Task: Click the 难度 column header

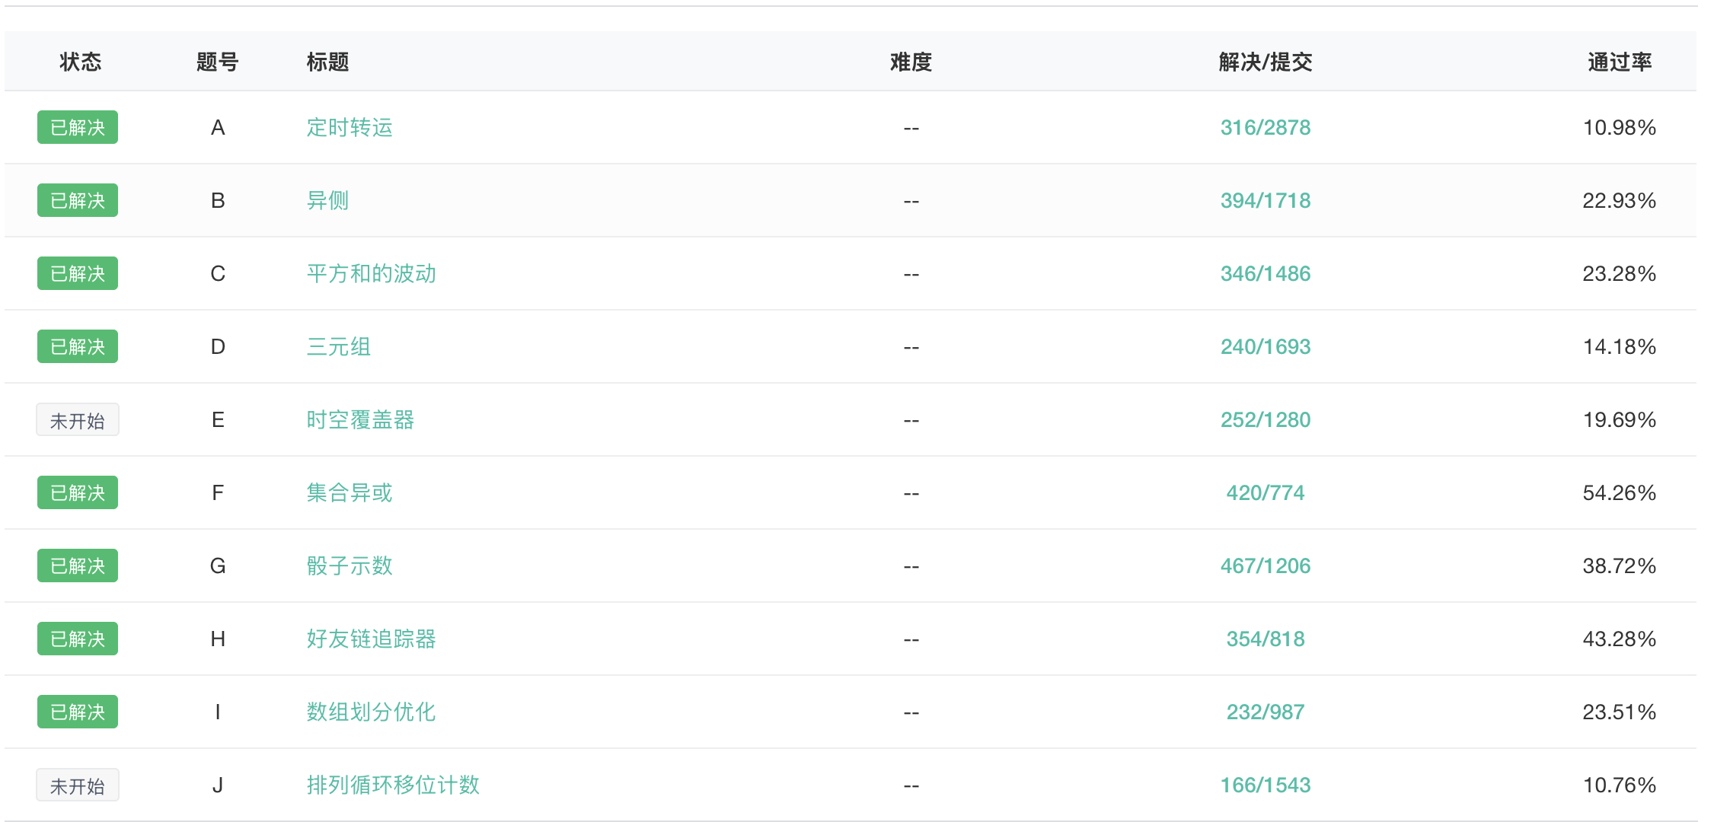Action: click(x=911, y=62)
